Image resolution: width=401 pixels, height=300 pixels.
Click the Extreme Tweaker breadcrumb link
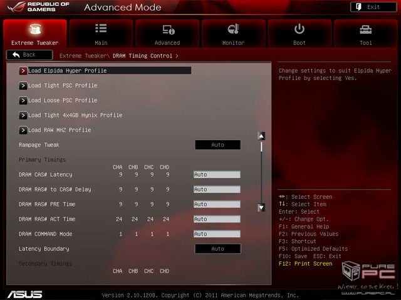[x=84, y=56]
